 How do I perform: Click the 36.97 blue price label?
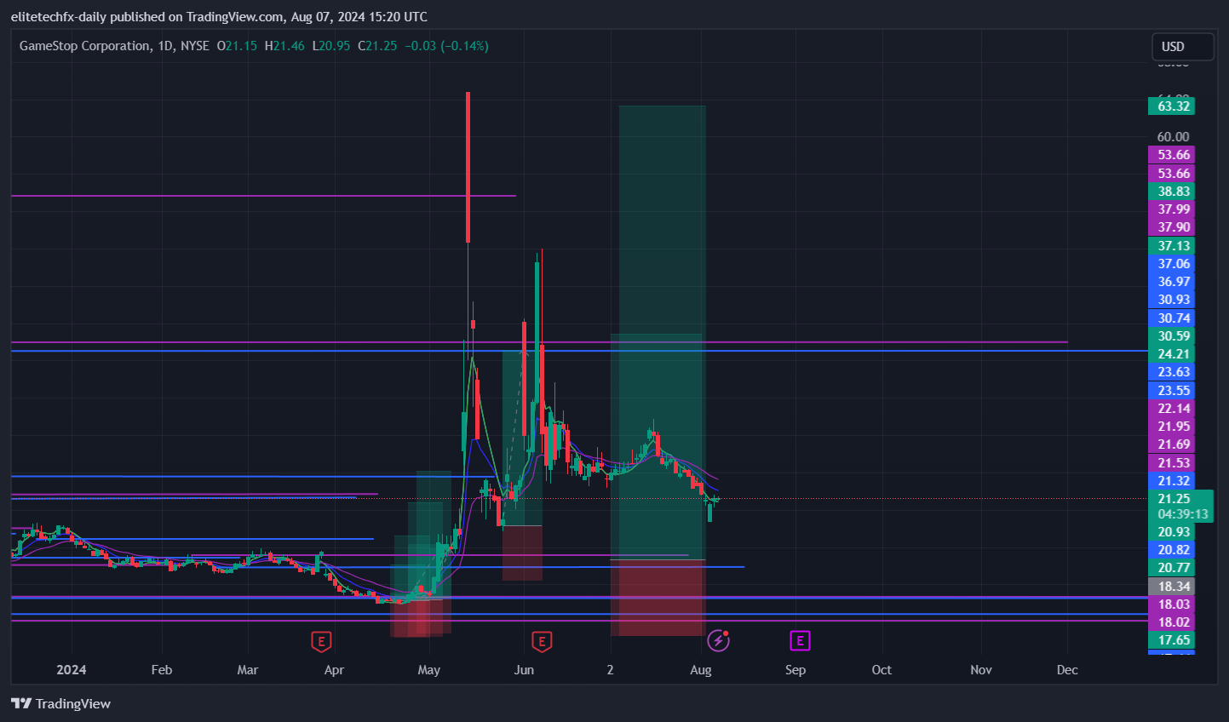[x=1172, y=282]
